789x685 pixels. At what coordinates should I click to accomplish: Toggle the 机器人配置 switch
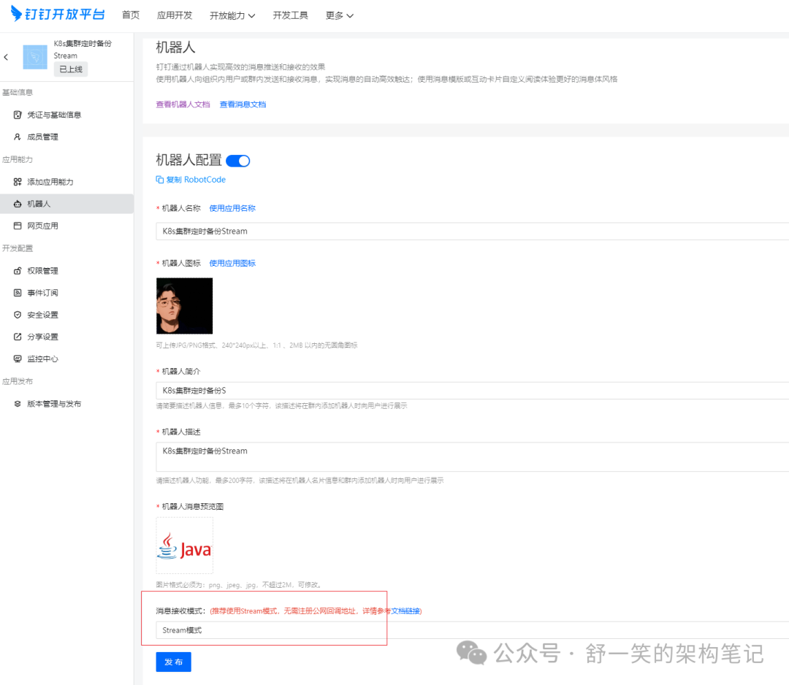238,161
